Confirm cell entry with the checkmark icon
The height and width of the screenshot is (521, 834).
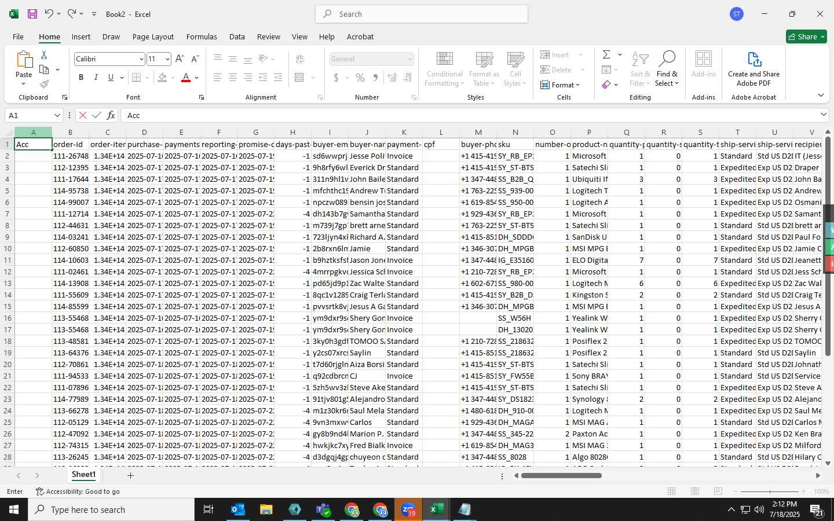(x=97, y=115)
